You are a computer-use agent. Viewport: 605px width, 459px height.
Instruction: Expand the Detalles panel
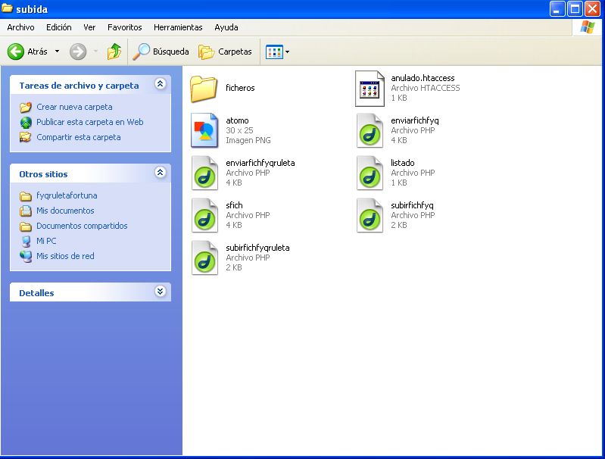(160, 292)
